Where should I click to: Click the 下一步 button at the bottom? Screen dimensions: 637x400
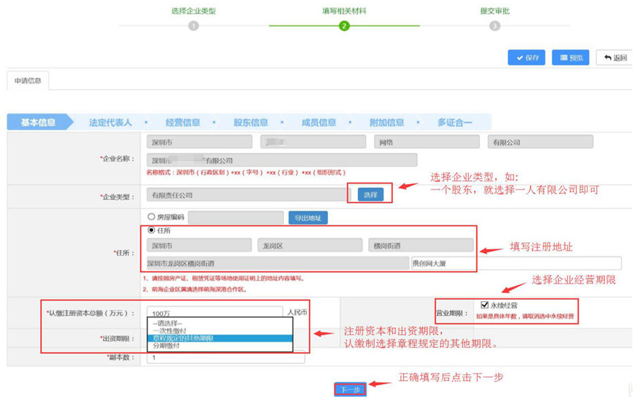[x=352, y=389]
